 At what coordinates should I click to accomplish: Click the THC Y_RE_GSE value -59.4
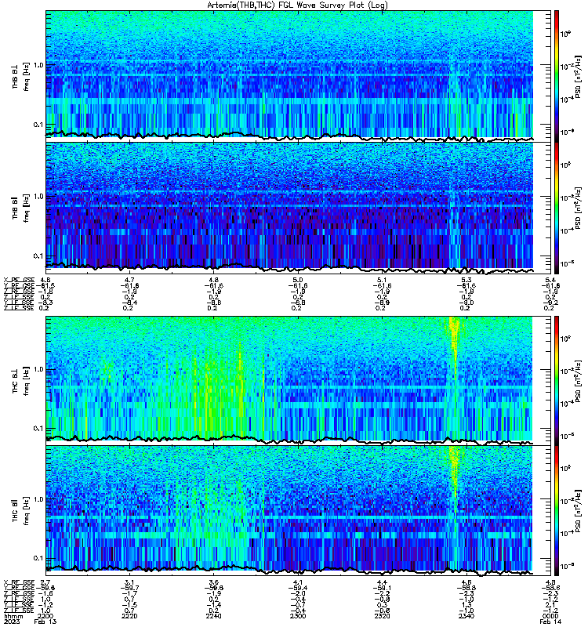[x=298, y=588]
